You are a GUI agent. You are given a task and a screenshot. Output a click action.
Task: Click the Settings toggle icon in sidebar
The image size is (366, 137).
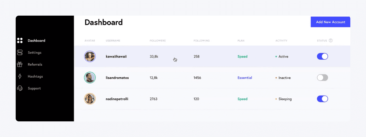click(20, 52)
